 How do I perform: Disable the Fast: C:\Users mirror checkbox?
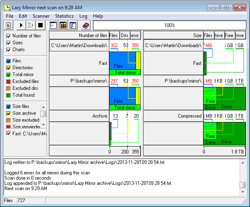[8, 133]
